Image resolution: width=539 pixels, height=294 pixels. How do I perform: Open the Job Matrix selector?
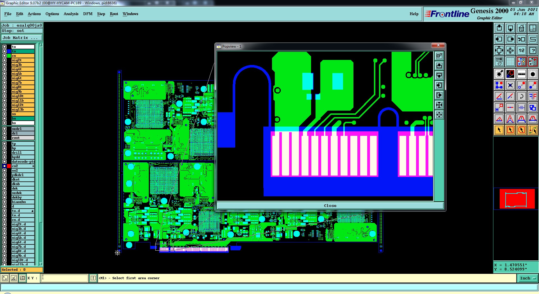[22, 38]
